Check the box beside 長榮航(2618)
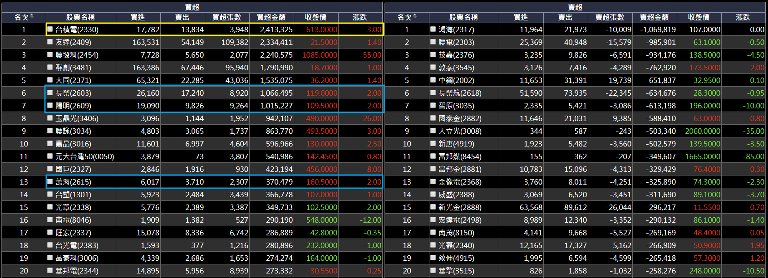768x278 pixels. [433, 93]
